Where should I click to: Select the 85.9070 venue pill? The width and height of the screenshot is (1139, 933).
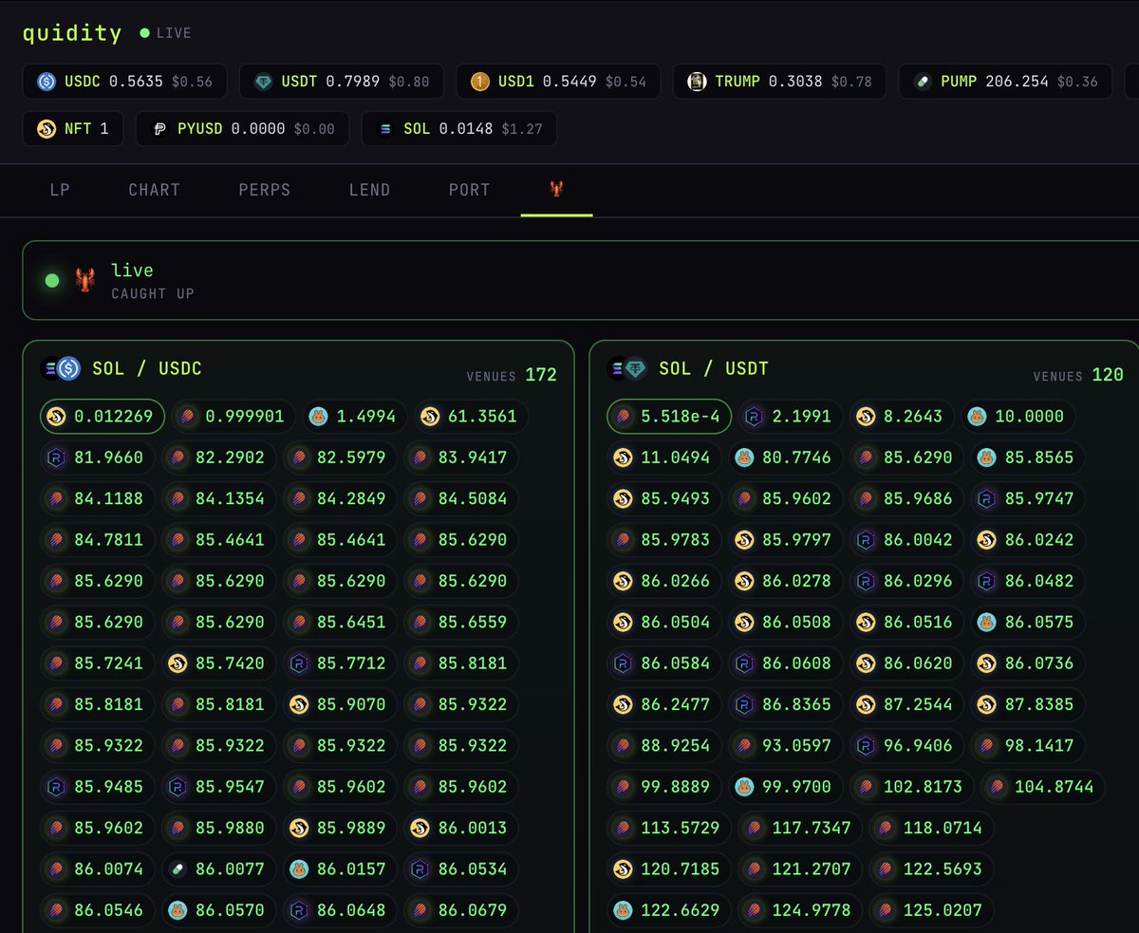(340, 704)
